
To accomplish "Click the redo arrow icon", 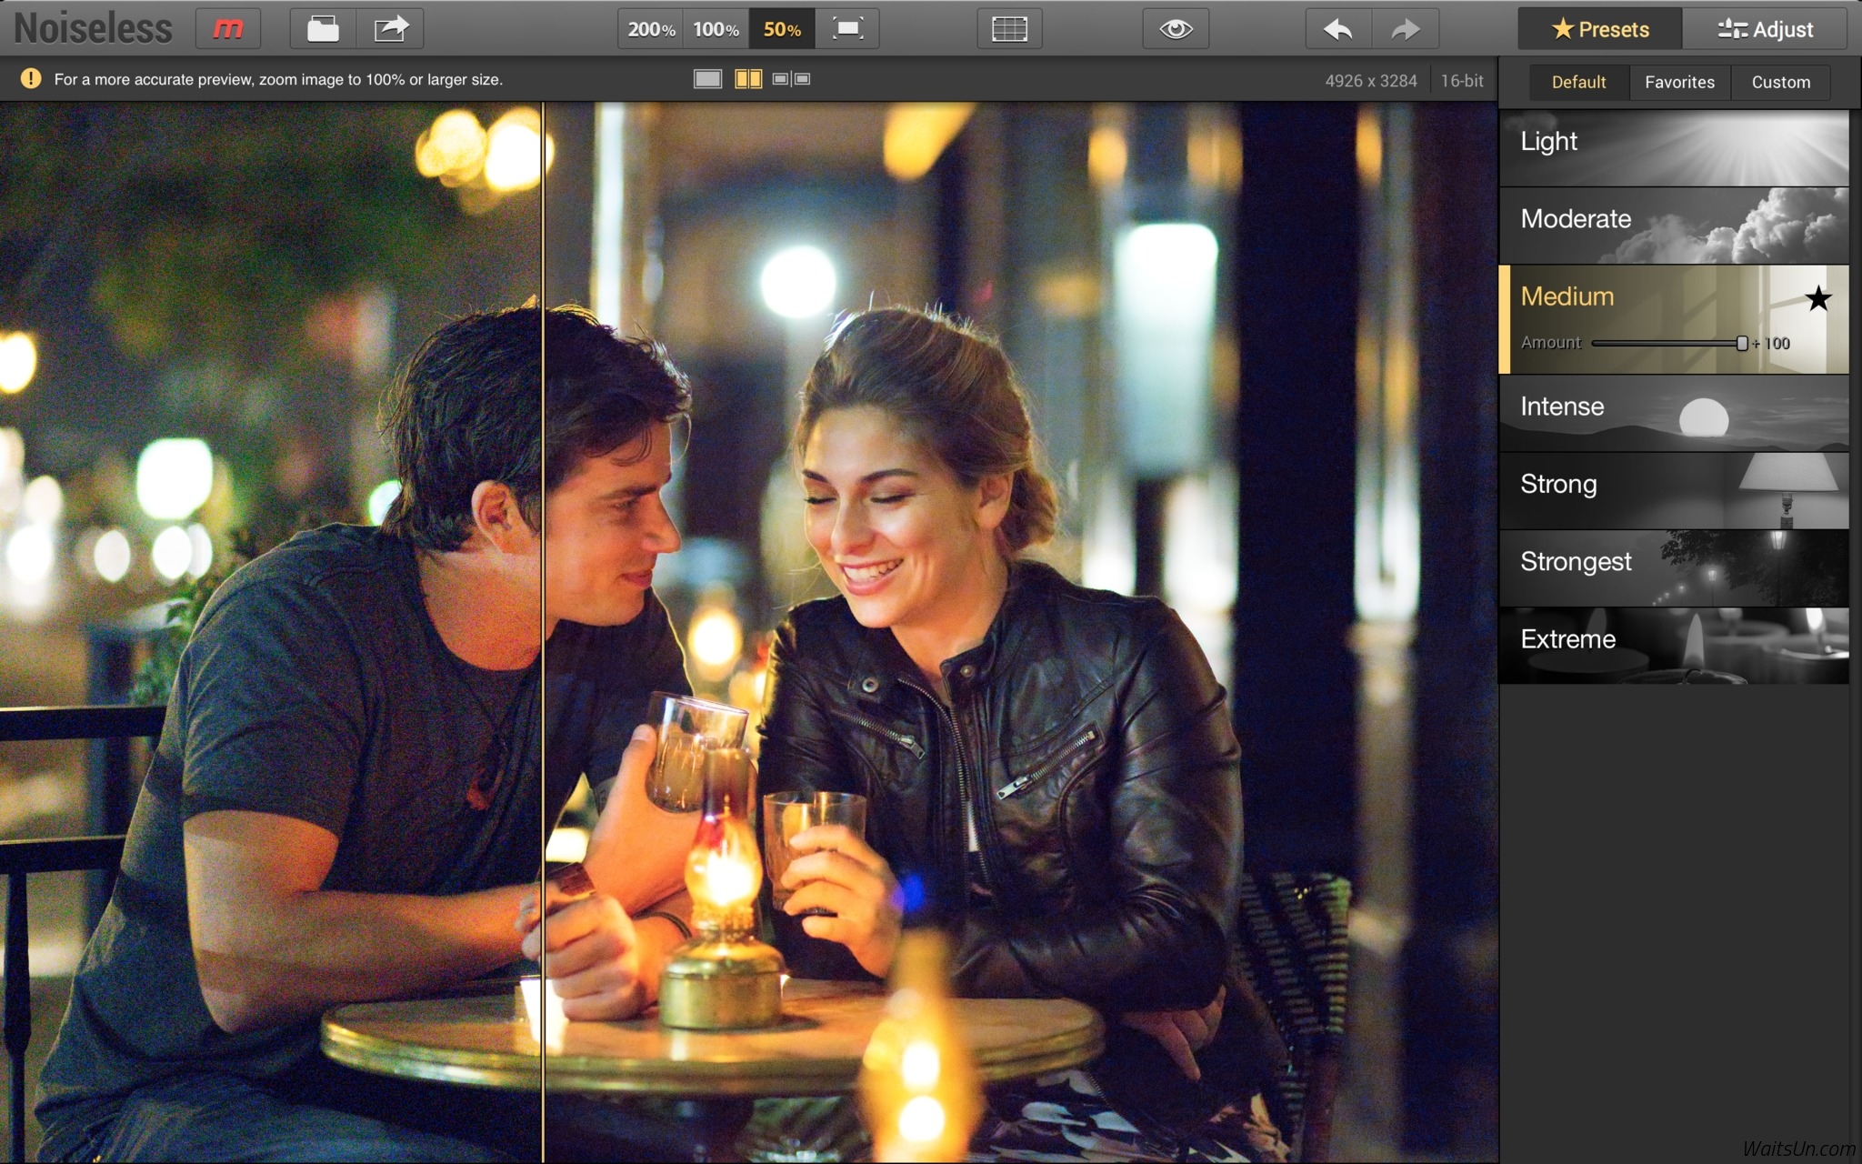I will pyautogui.click(x=1406, y=29).
